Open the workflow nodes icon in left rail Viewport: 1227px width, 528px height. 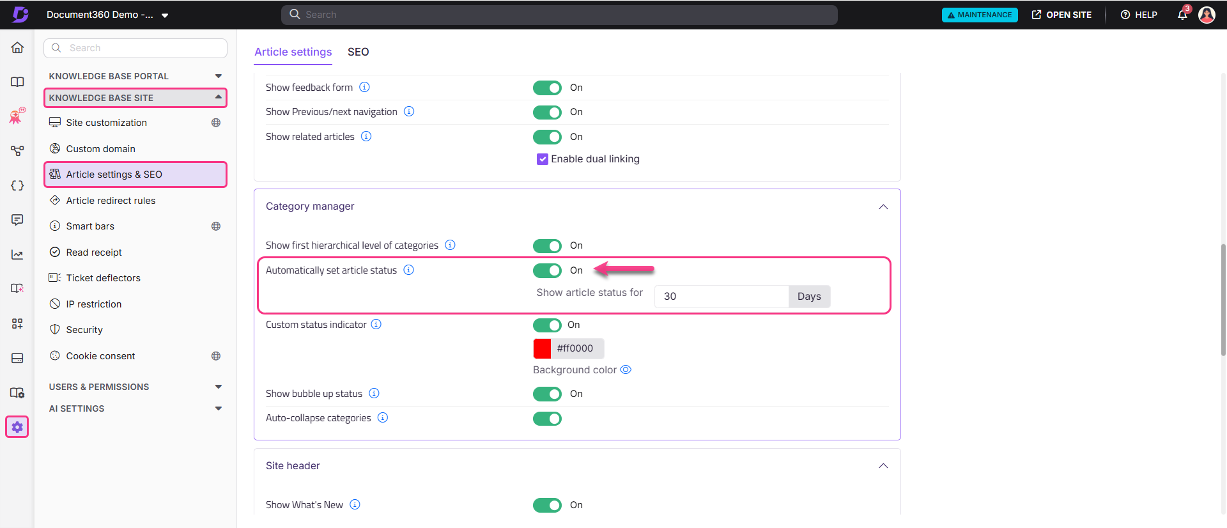point(17,151)
